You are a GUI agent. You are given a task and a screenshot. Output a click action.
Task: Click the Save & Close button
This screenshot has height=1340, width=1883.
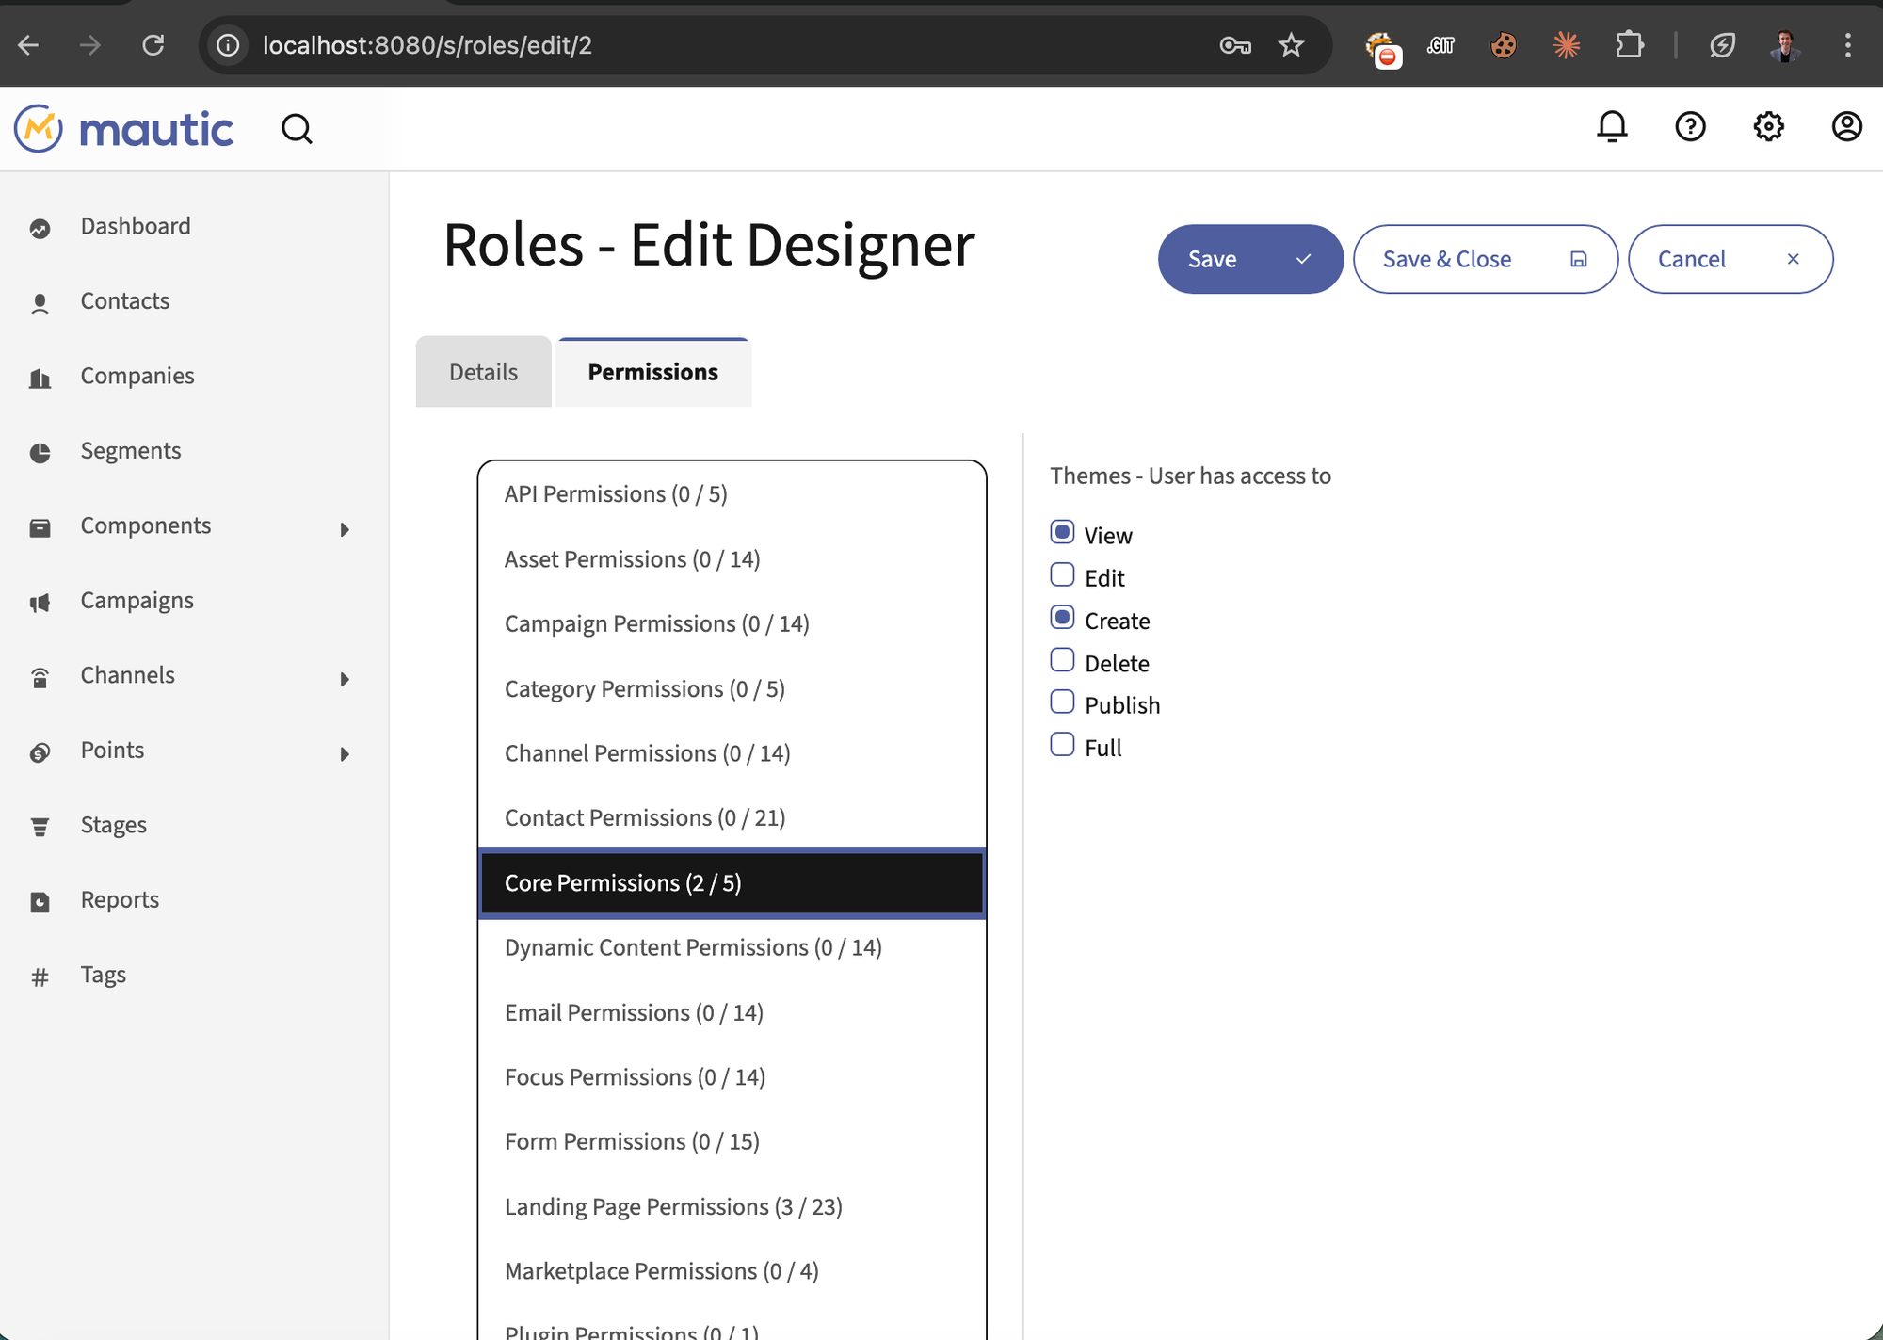1485,259
